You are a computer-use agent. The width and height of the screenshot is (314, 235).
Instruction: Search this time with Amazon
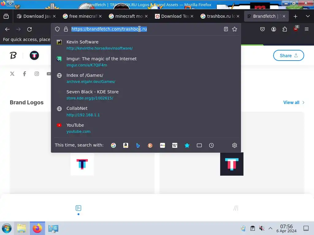tap(125, 145)
